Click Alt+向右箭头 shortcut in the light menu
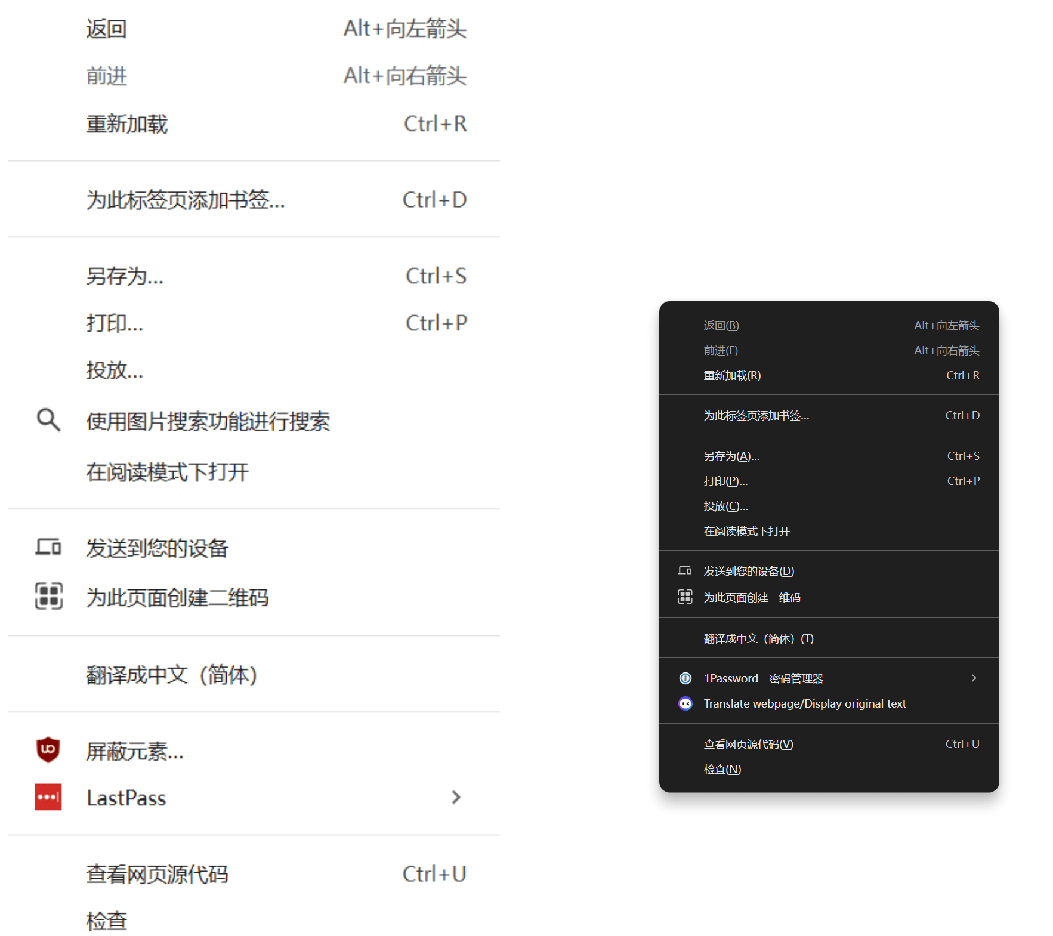The height and width of the screenshot is (936, 1053). [x=405, y=76]
